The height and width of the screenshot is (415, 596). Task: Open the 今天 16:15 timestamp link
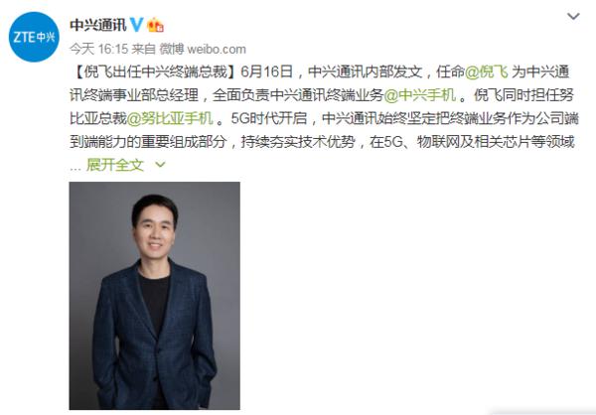pyautogui.click(x=98, y=49)
